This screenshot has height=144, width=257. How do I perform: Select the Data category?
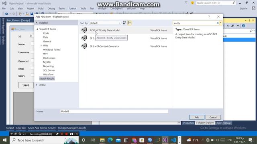coord(46,37)
